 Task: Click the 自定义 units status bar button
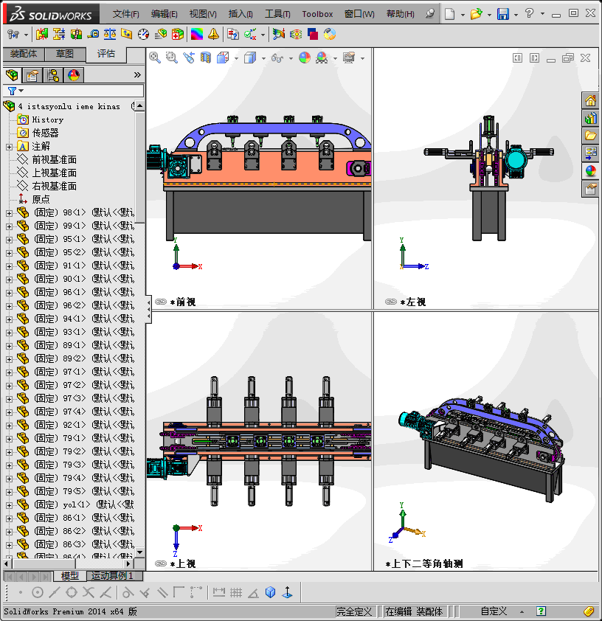(494, 611)
